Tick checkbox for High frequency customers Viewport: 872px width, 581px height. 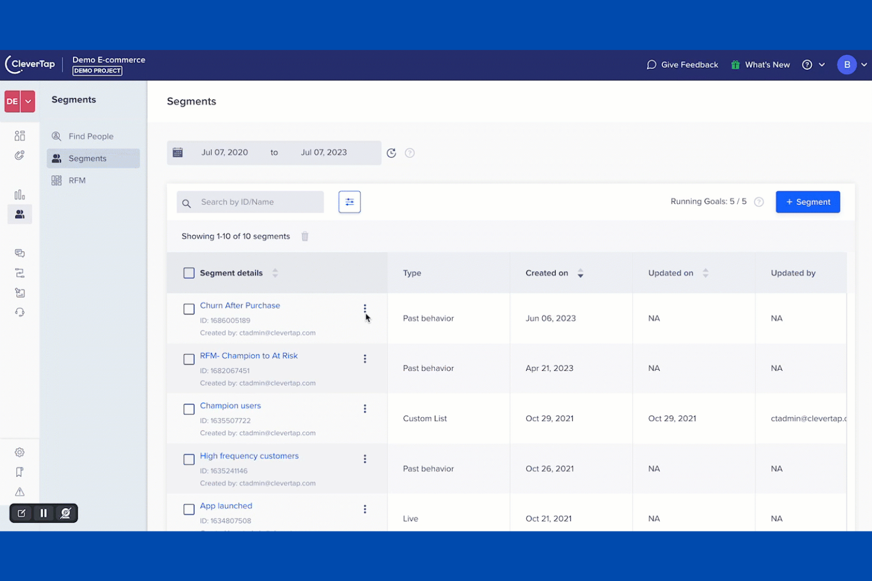189,459
